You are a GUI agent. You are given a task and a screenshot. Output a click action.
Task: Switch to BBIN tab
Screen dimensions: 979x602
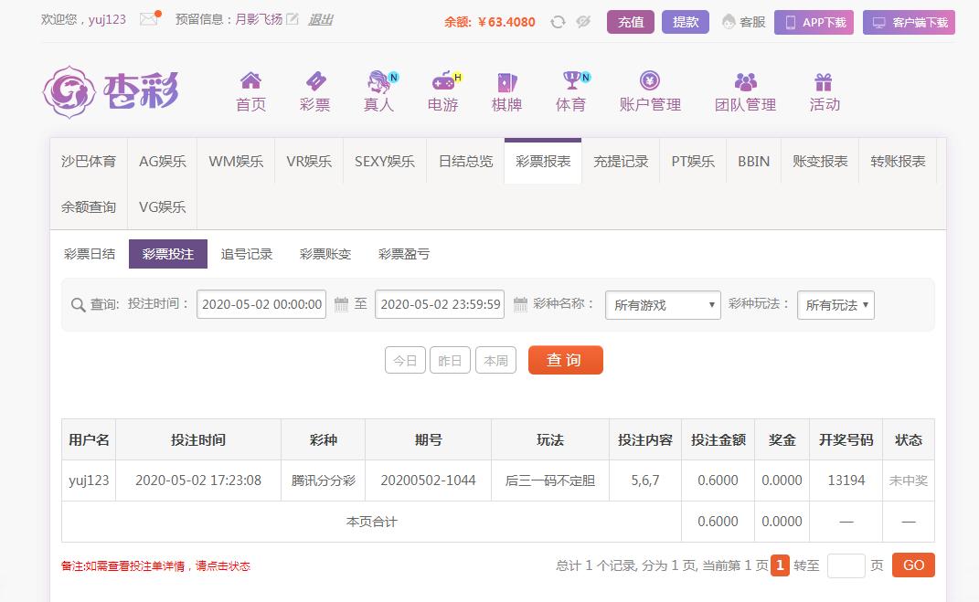point(753,161)
